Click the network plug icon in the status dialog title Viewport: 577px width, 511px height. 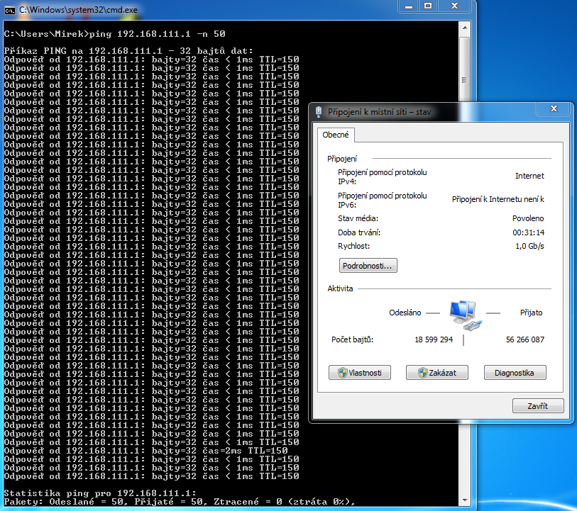point(319,112)
